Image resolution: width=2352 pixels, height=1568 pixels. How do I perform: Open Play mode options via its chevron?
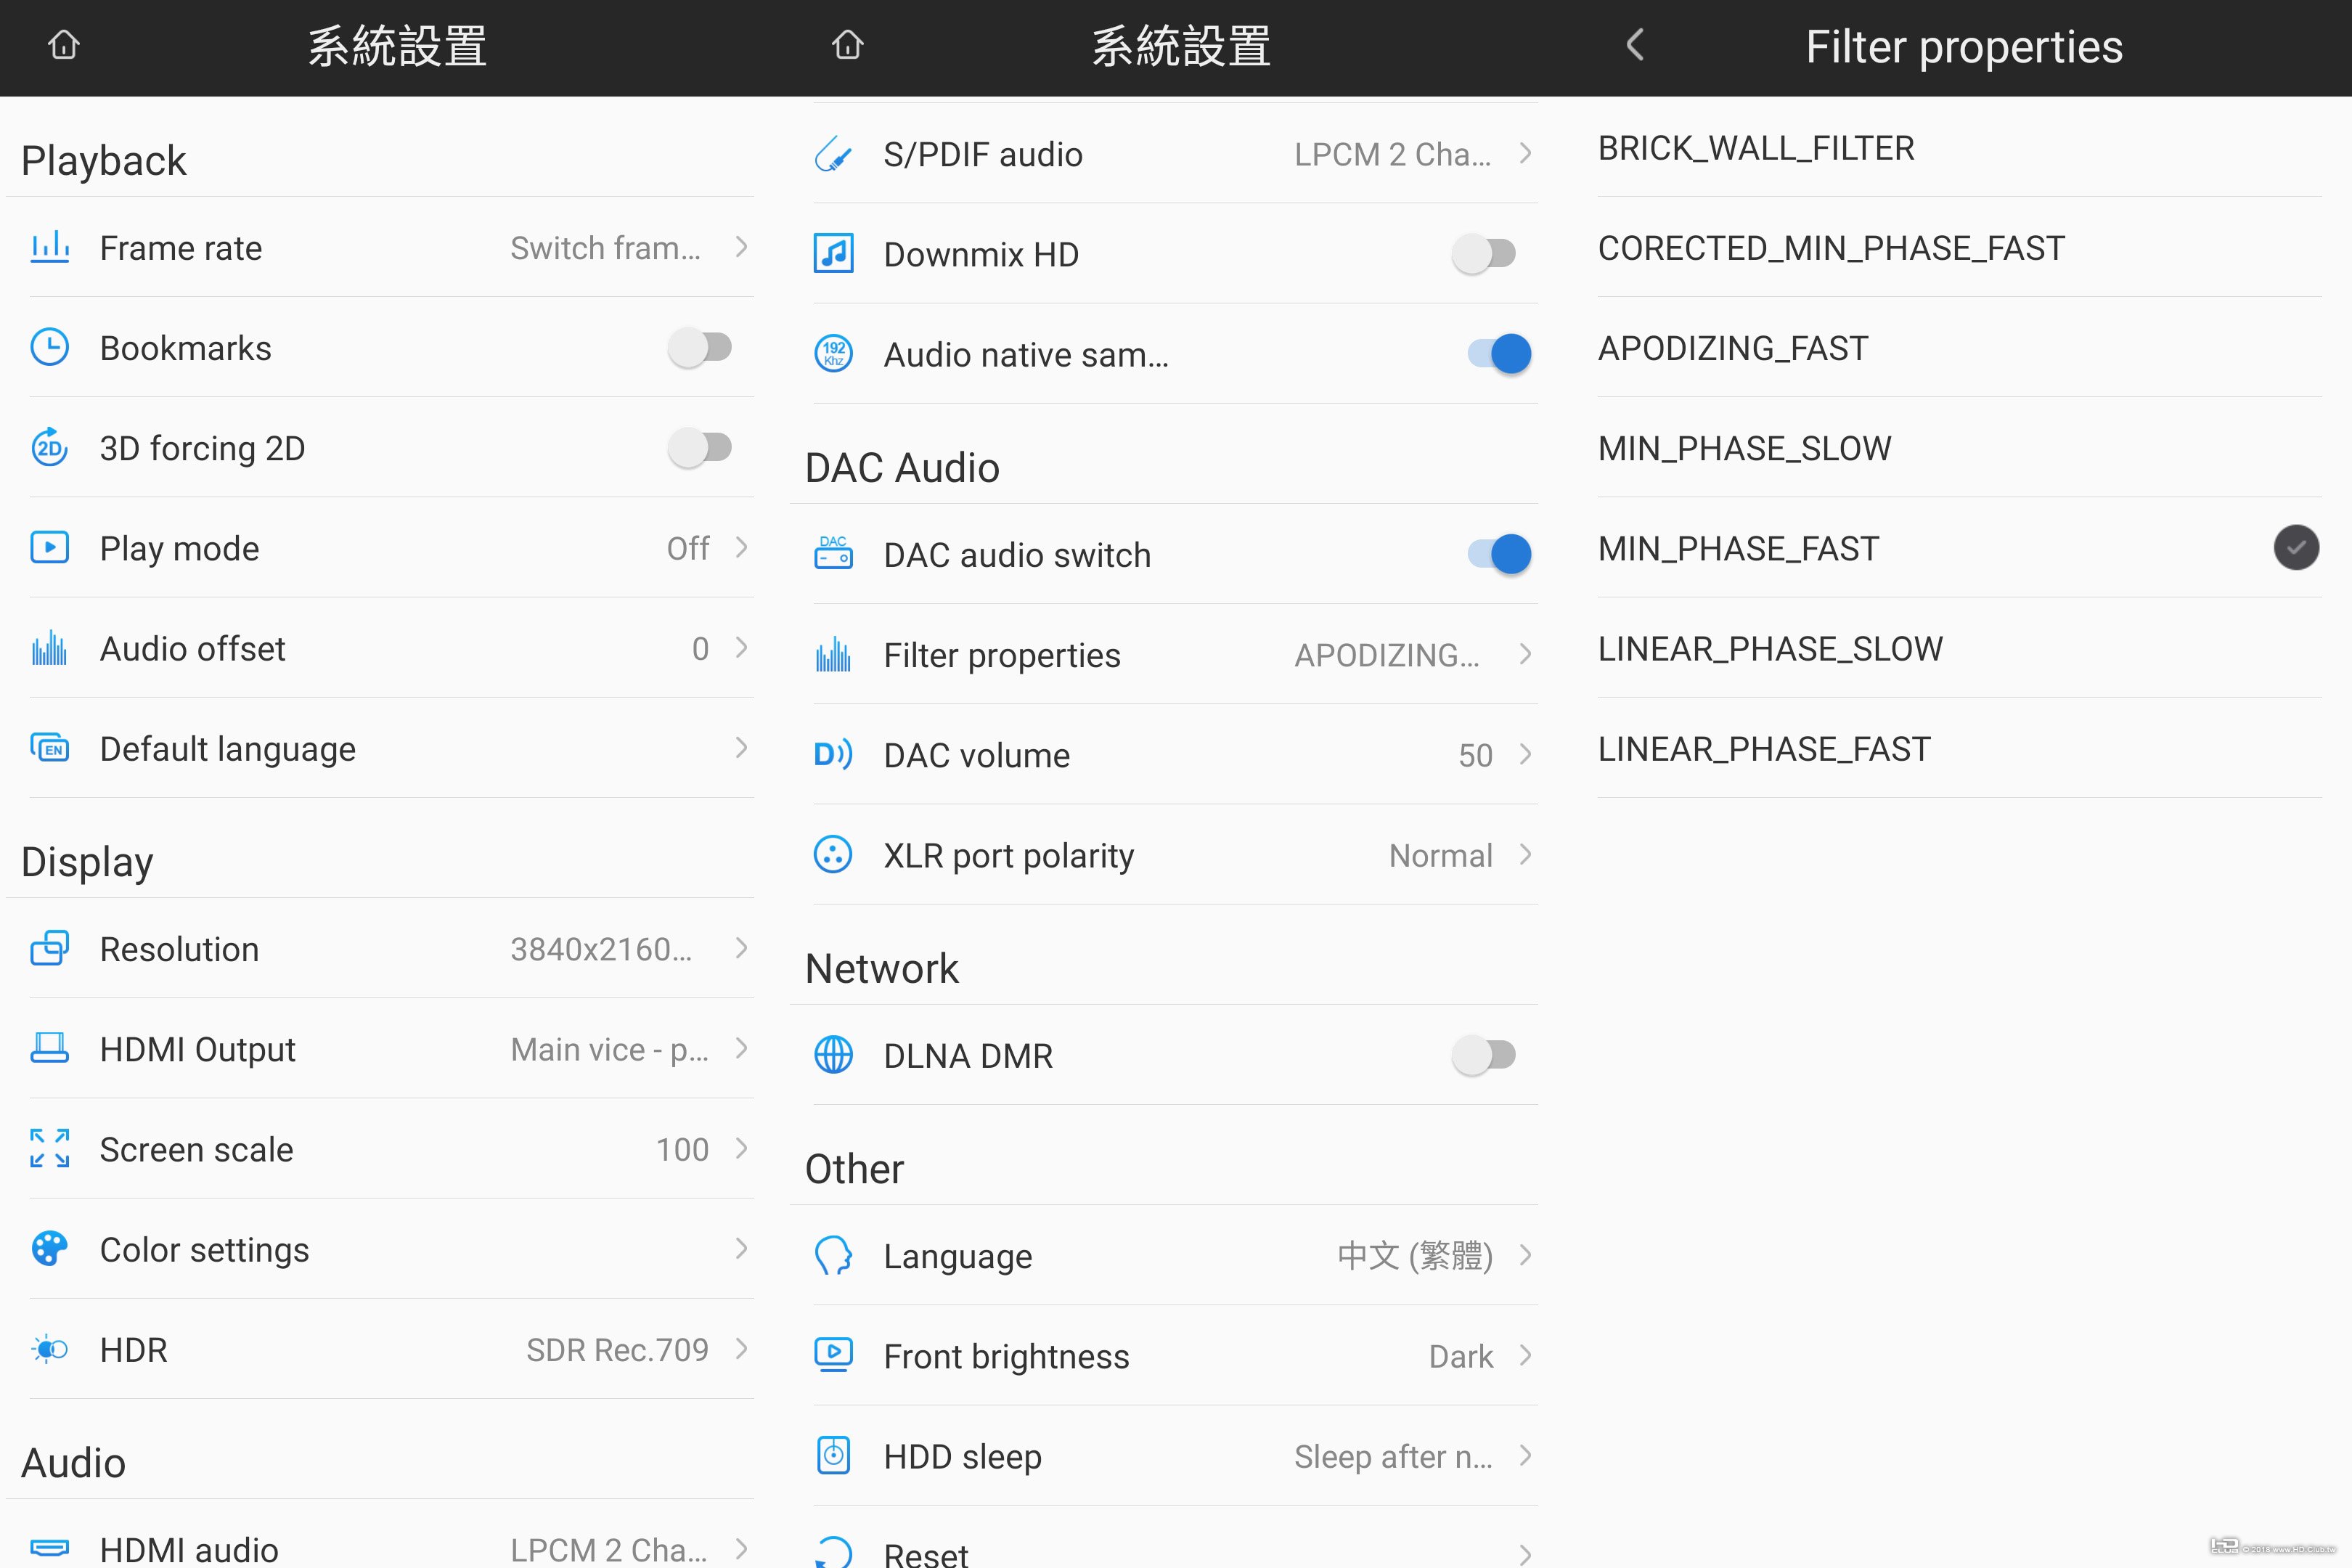click(x=741, y=548)
